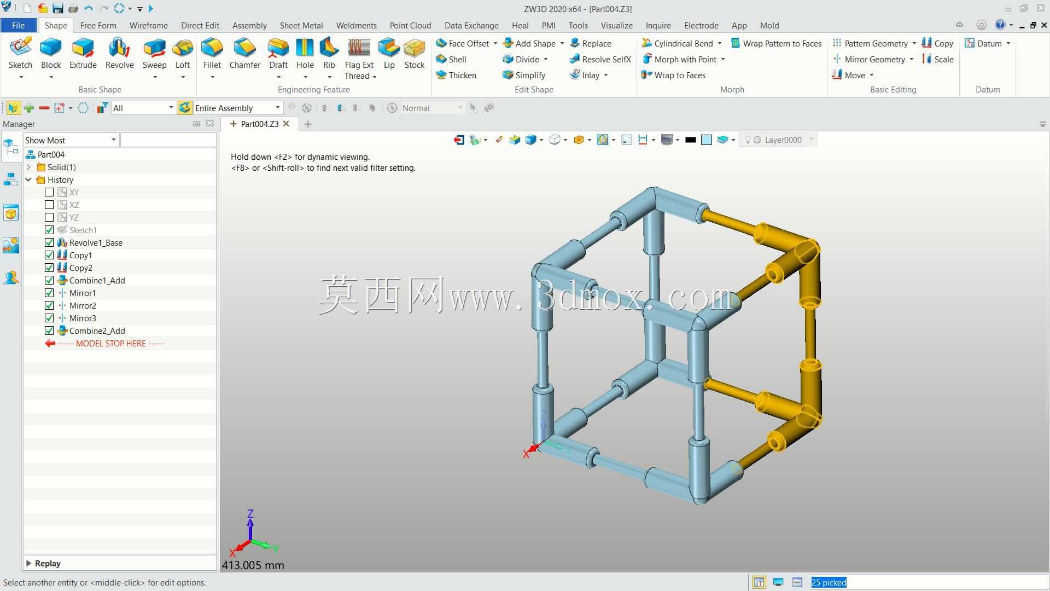
Task: Select the Sweep tool
Action: pos(154,54)
